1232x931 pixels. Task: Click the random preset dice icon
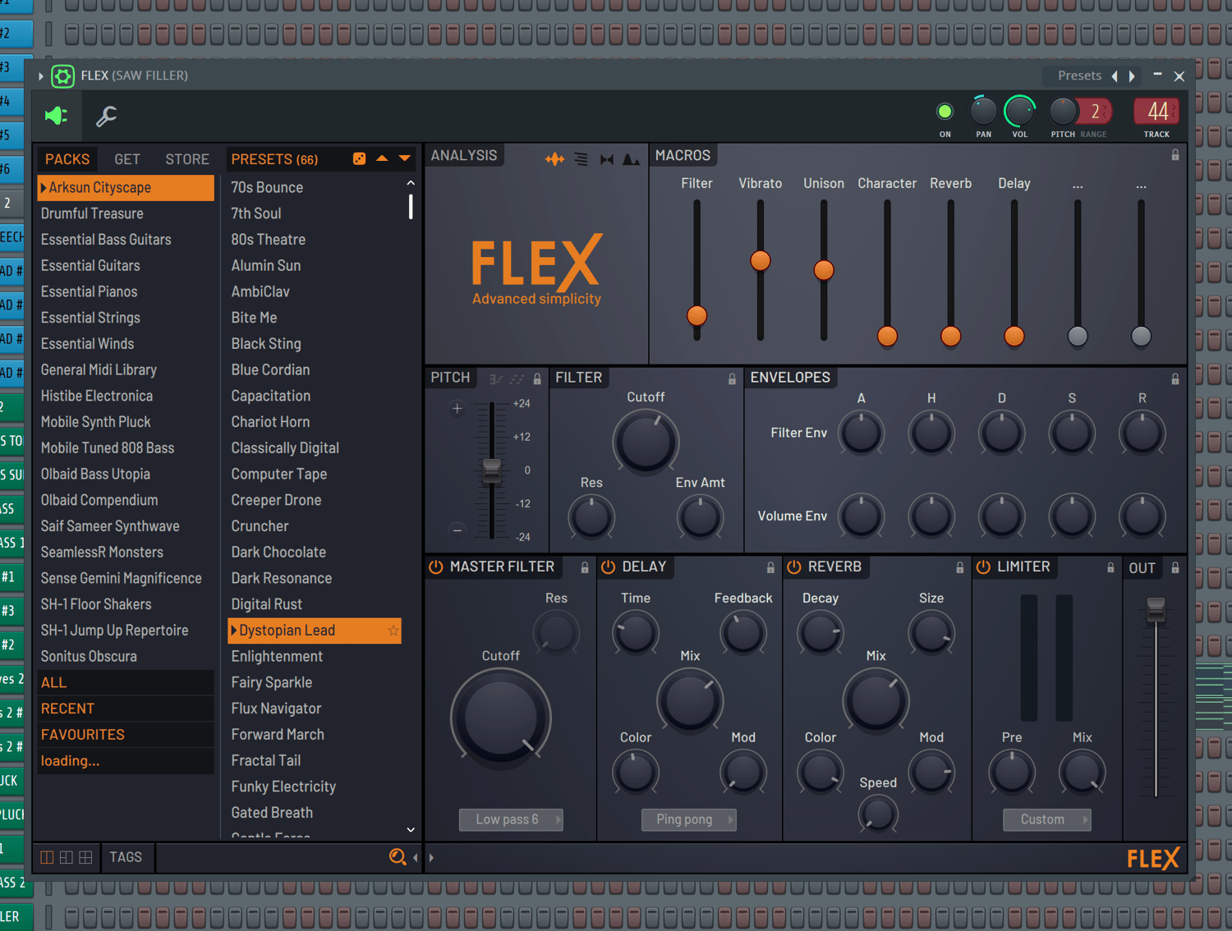point(359,158)
